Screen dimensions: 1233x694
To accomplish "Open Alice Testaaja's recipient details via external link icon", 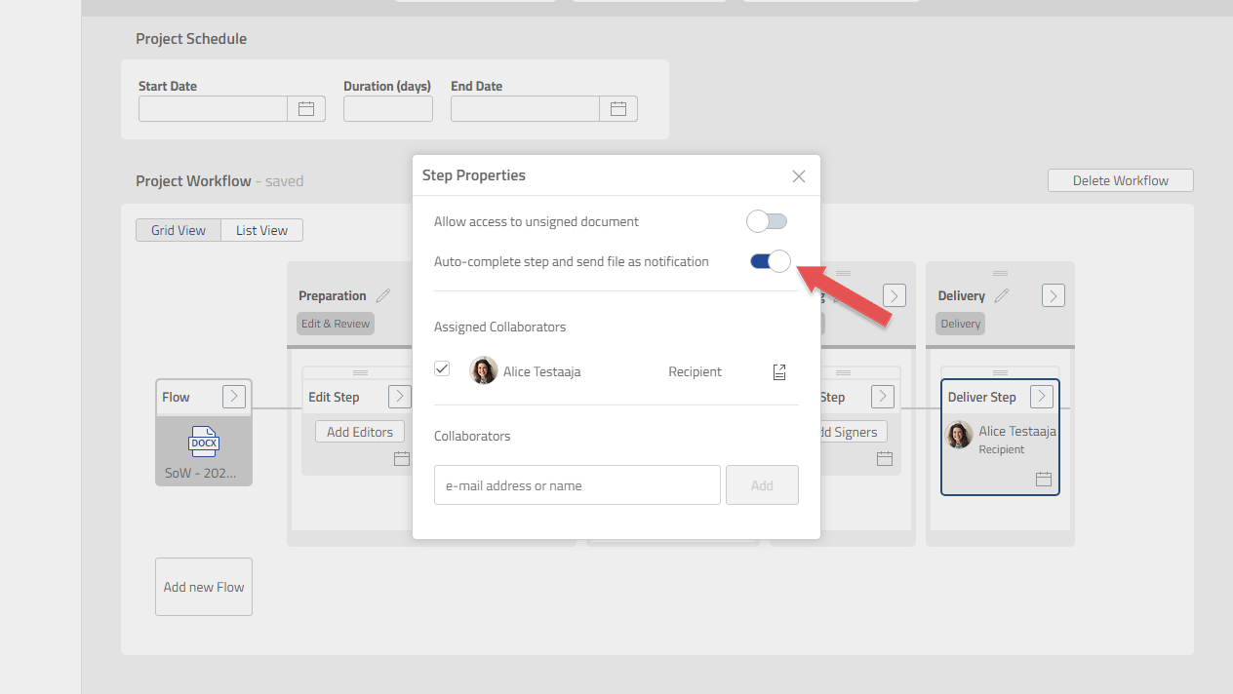I will [x=778, y=371].
